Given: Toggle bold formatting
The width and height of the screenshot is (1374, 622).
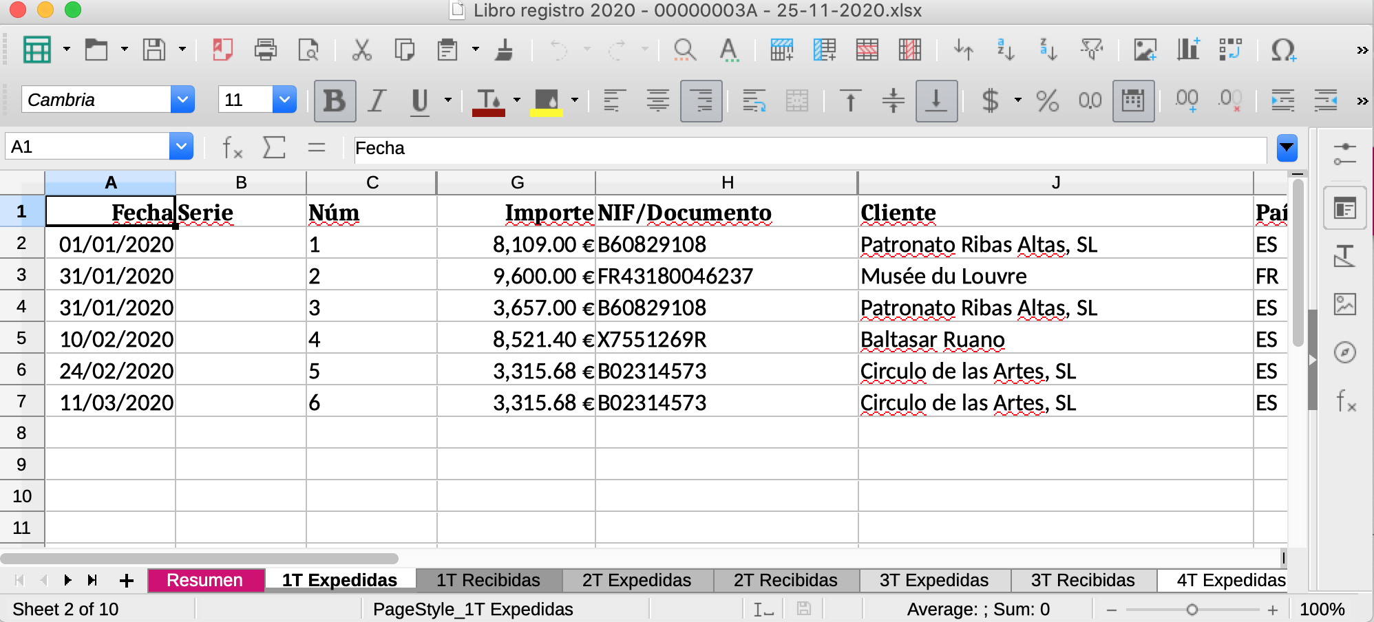Looking at the screenshot, I should (335, 100).
